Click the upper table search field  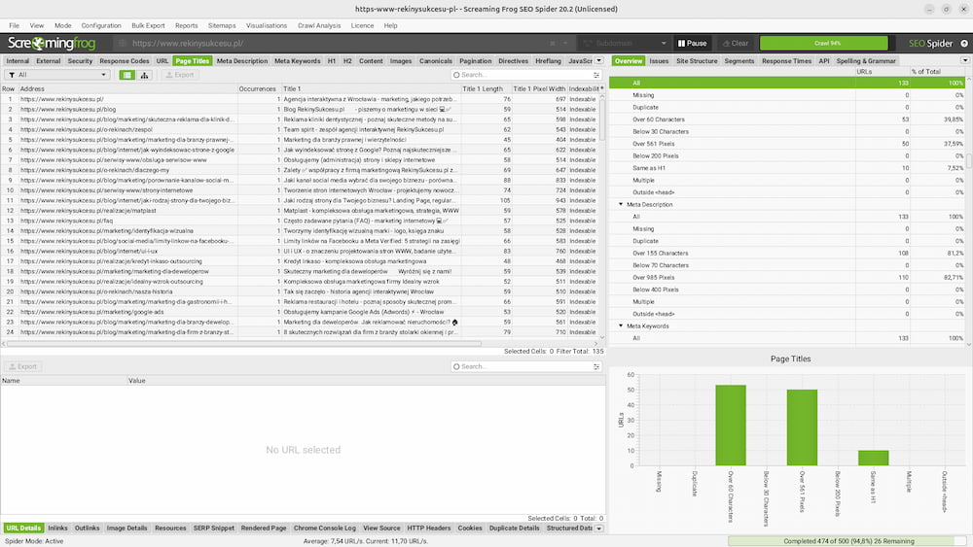click(x=526, y=75)
